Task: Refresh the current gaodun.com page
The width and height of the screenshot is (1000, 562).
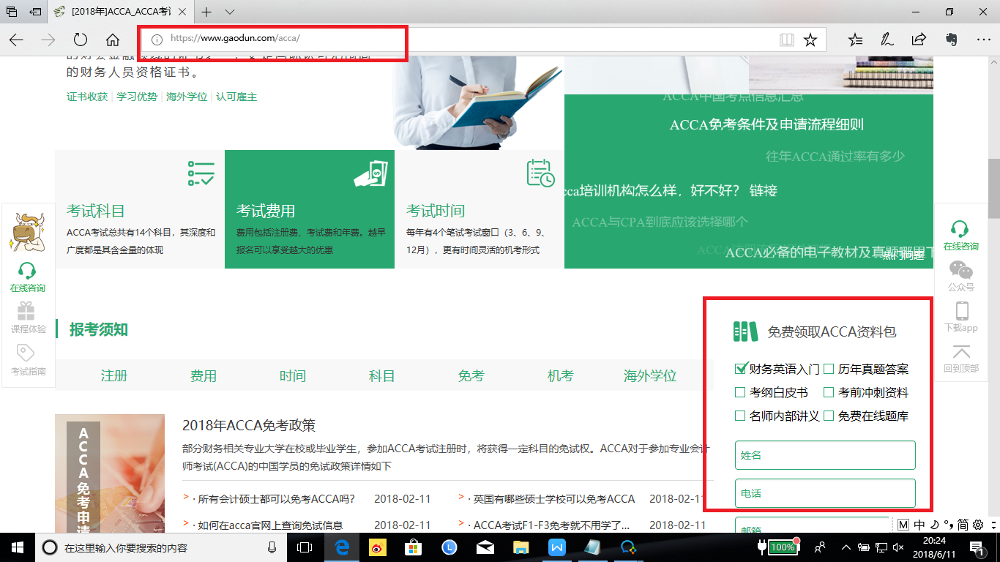Action: tap(81, 40)
